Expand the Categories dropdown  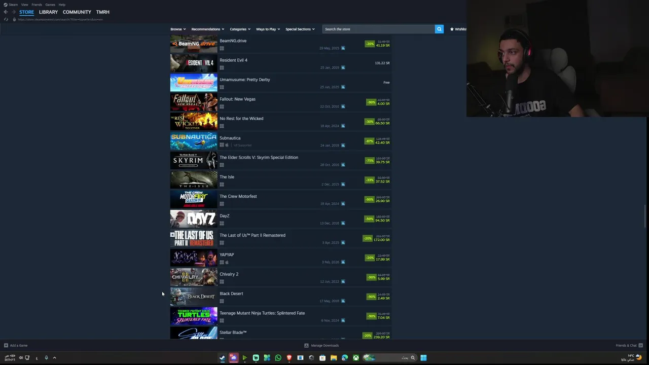pyautogui.click(x=240, y=29)
